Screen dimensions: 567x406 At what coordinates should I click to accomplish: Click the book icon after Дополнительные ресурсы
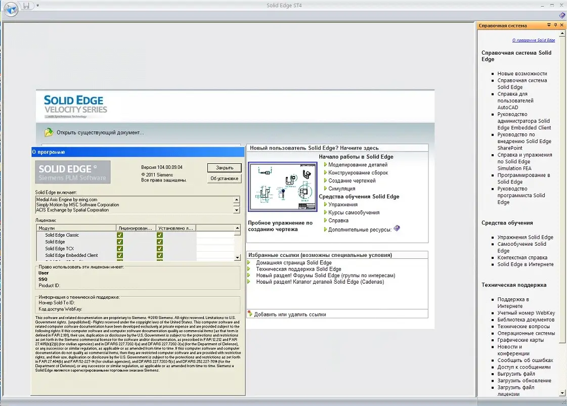(x=397, y=229)
